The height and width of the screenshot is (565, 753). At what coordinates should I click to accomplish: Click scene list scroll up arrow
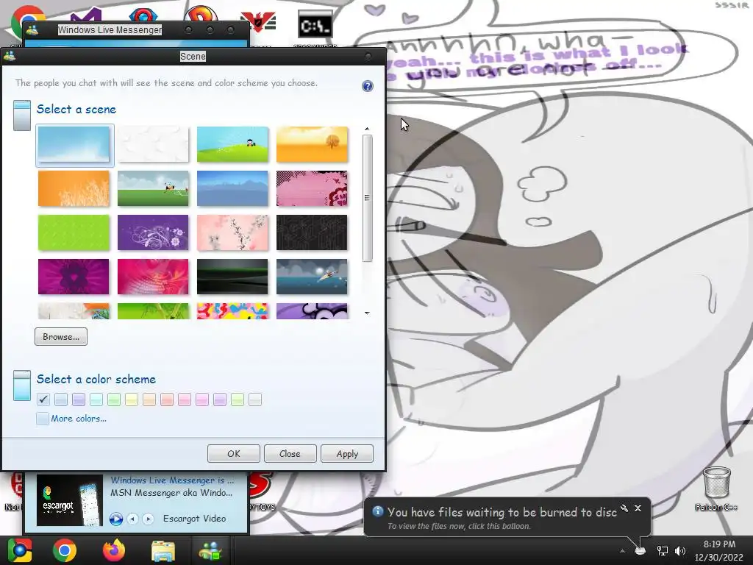[x=368, y=129]
